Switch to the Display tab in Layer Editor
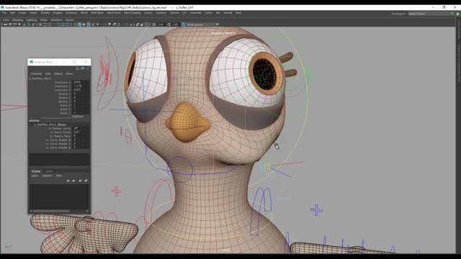The height and width of the screenshot is (259, 461). (35, 171)
